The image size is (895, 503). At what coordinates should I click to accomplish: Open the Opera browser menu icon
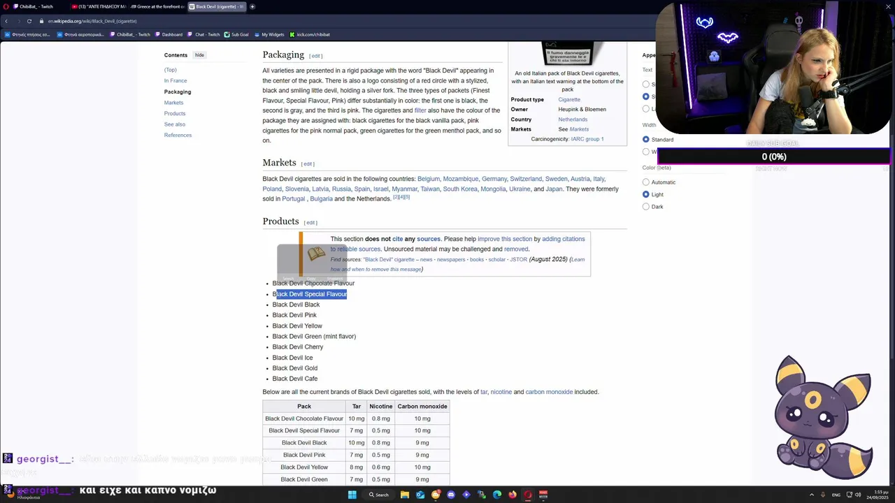click(x=6, y=6)
